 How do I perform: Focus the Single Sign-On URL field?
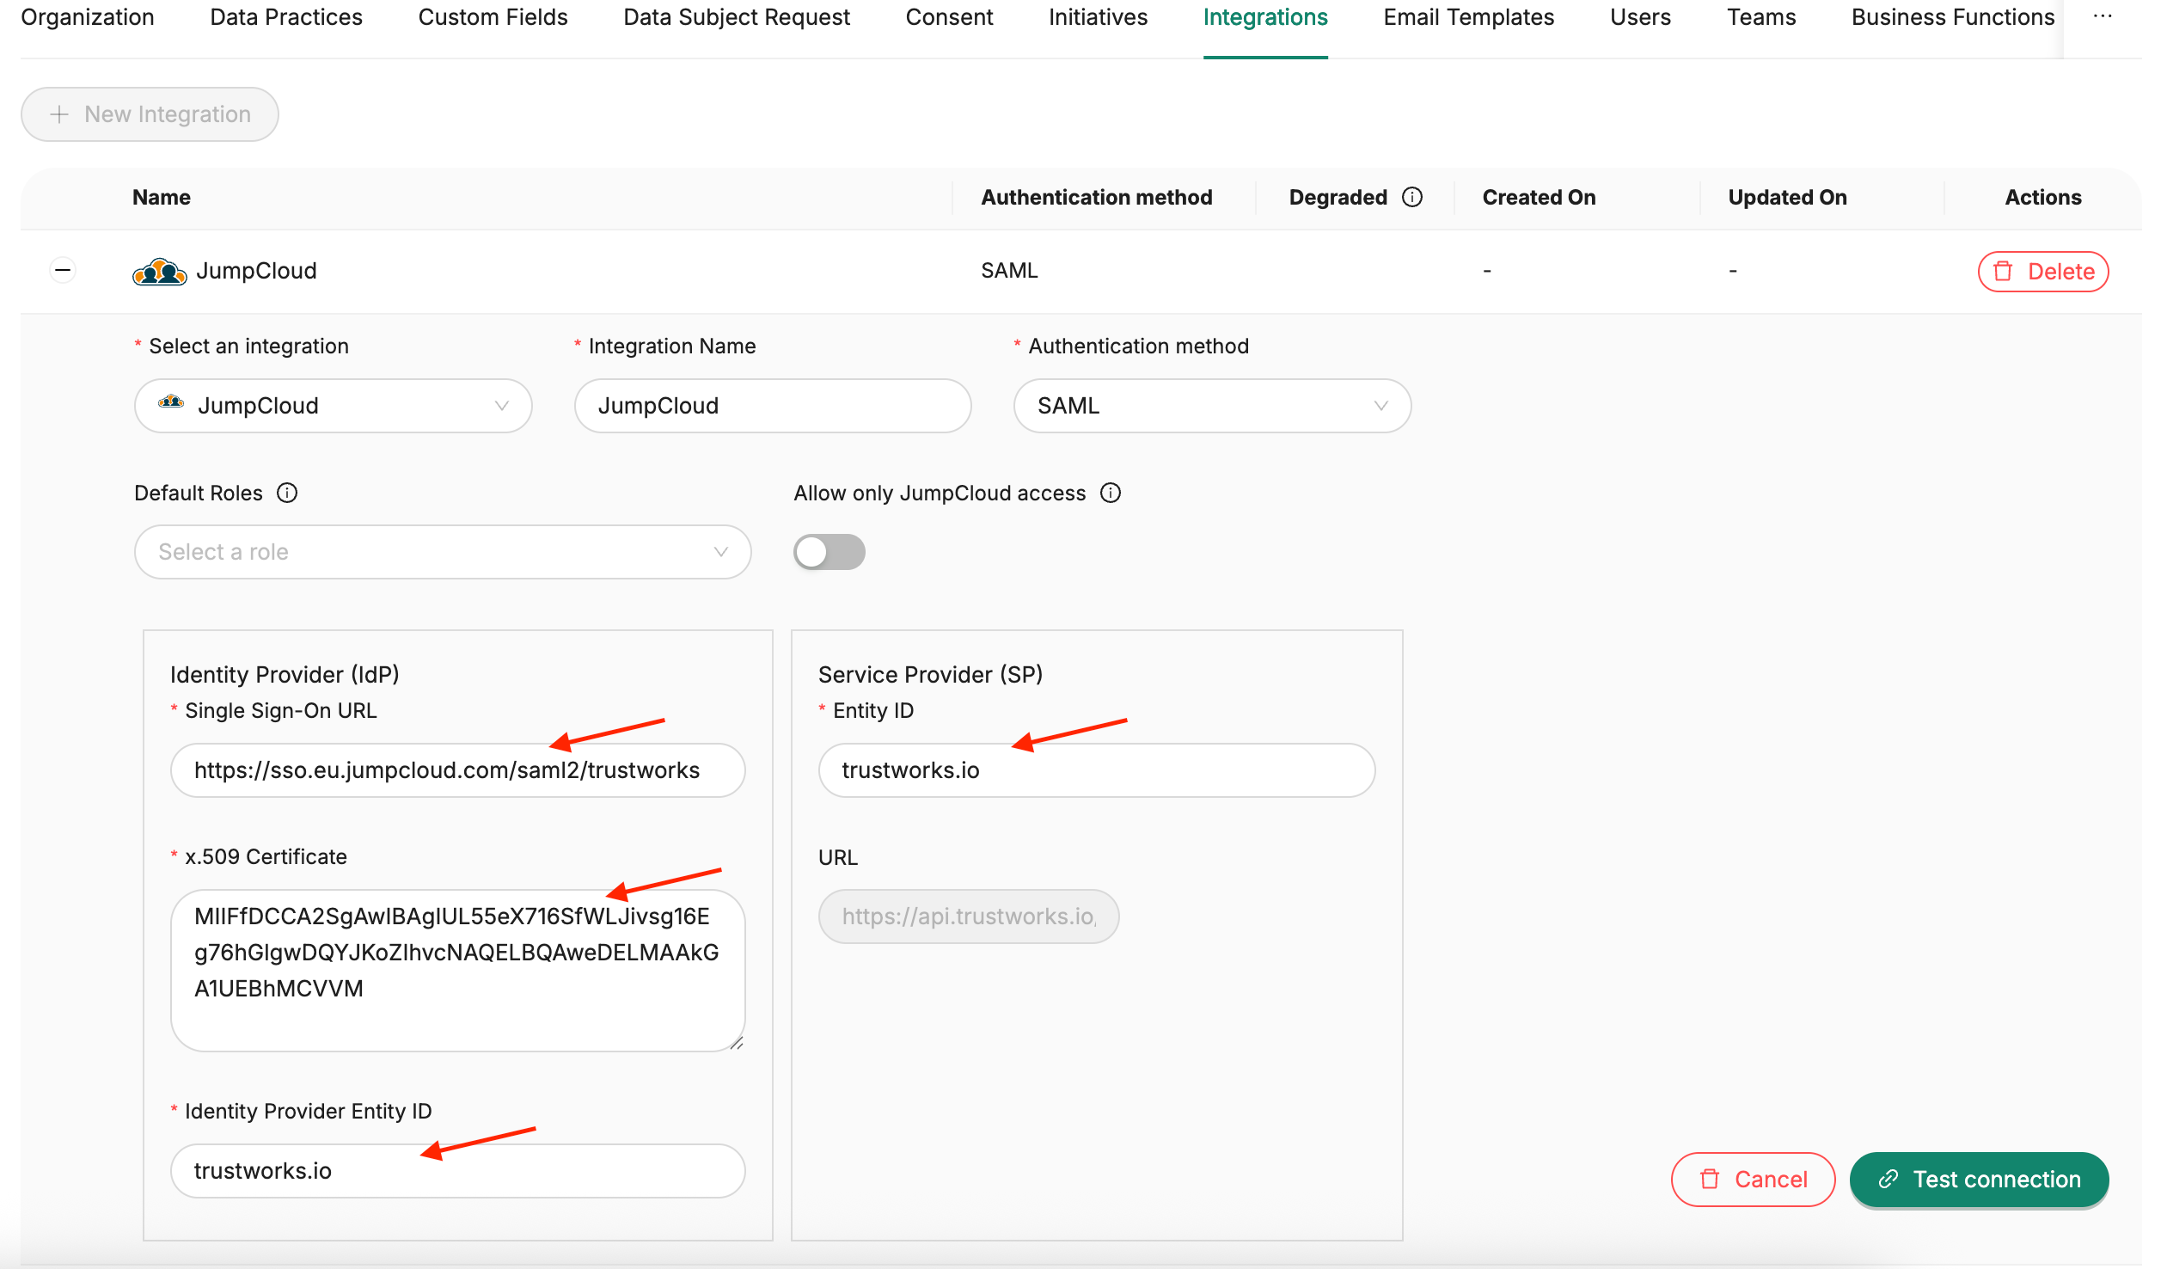pyautogui.click(x=457, y=770)
